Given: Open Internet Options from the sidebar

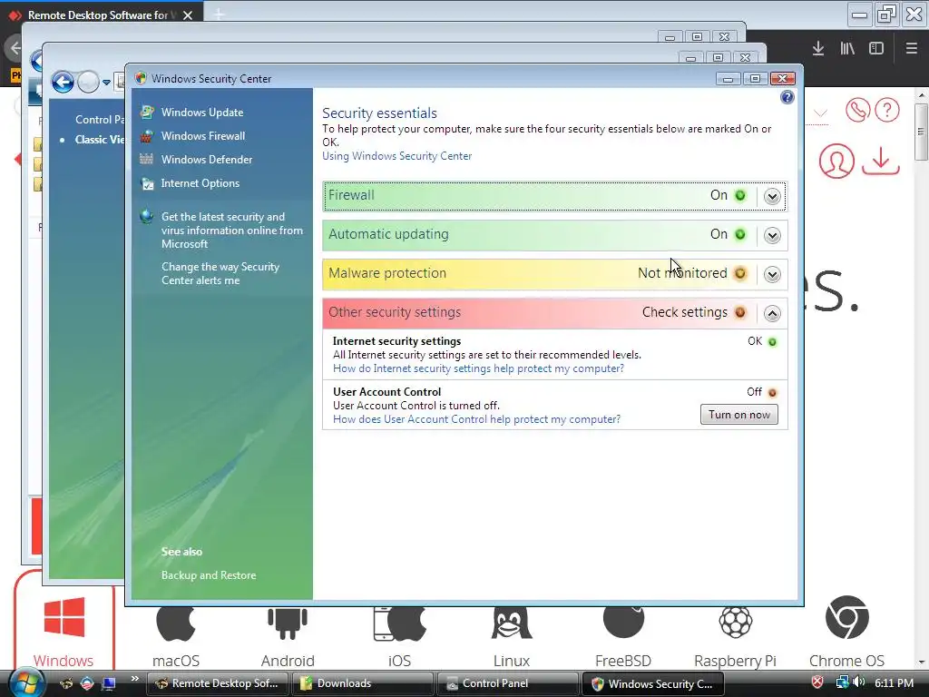Looking at the screenshot, I should tap(200, 183).
